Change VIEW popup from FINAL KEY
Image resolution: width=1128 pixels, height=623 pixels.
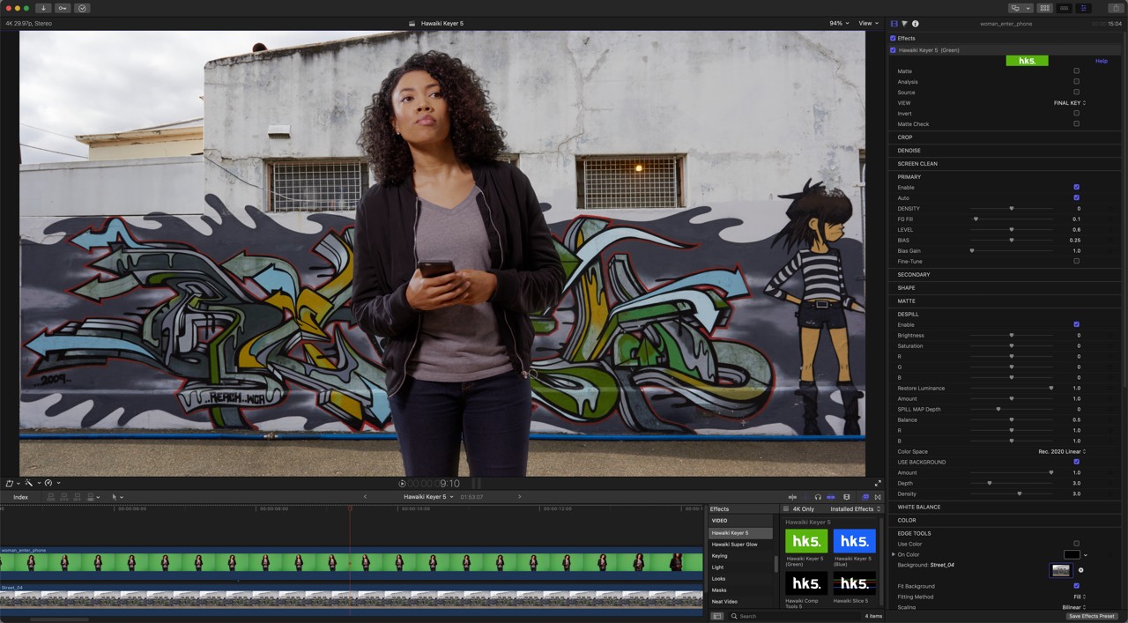[x=1070, y=103]
